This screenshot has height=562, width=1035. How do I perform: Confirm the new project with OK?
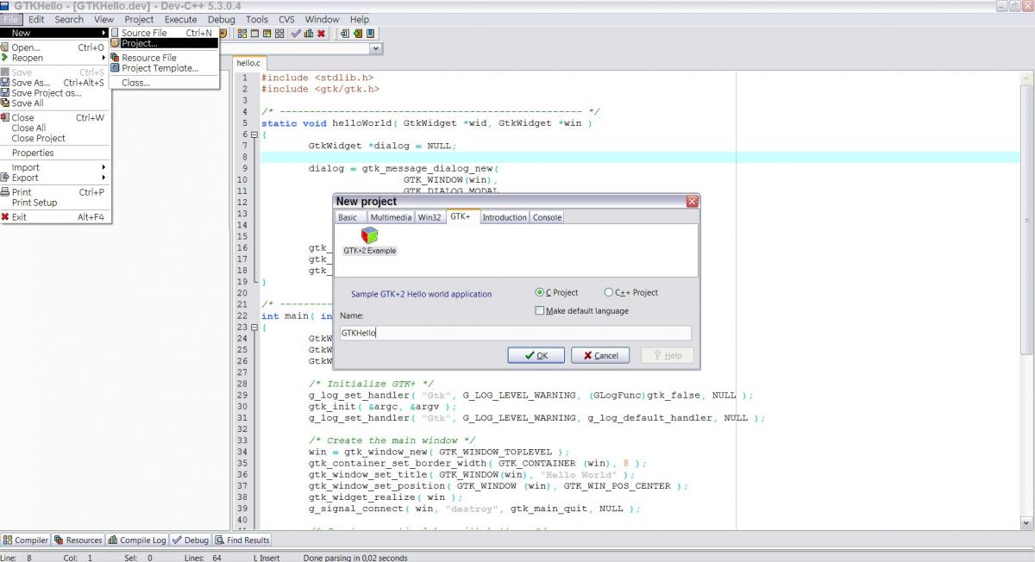(x=536, y=355)
